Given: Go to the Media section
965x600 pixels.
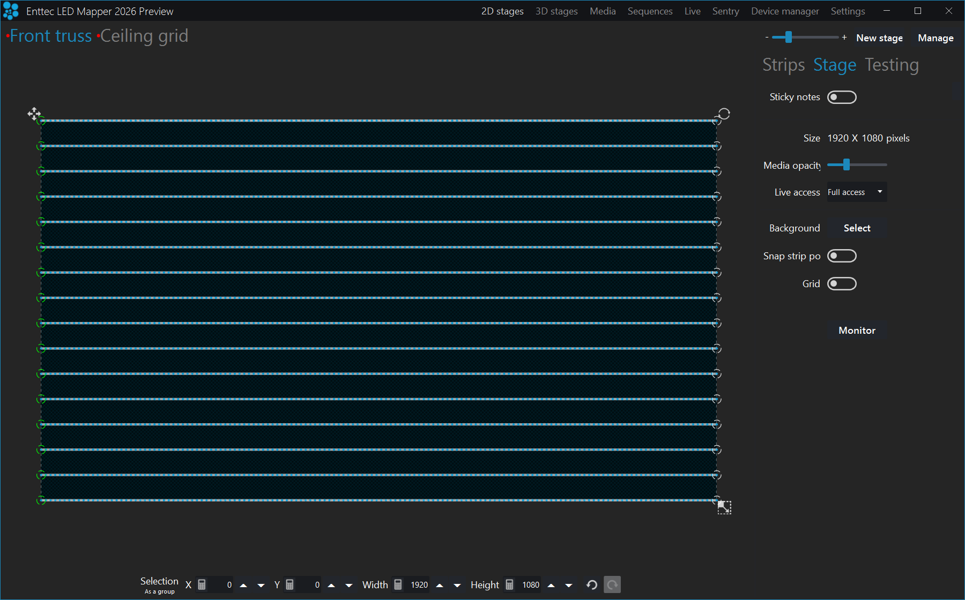Looking at the screenshot, I should [603, 11].
